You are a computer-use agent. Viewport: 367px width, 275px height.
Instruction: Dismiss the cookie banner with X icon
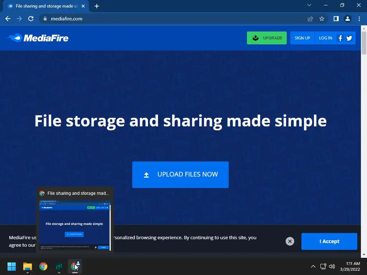(x=290, y=241)
